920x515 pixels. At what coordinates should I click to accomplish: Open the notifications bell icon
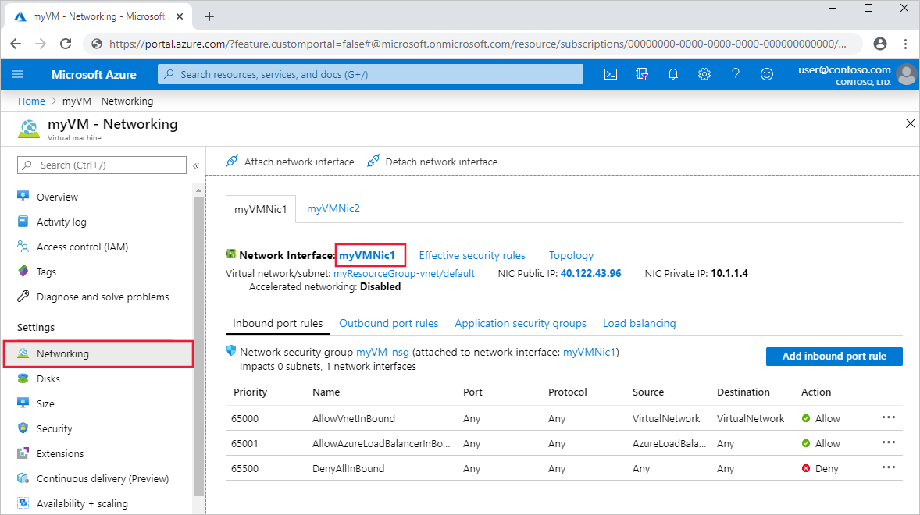pyautogui.click(x=672, y=74)
